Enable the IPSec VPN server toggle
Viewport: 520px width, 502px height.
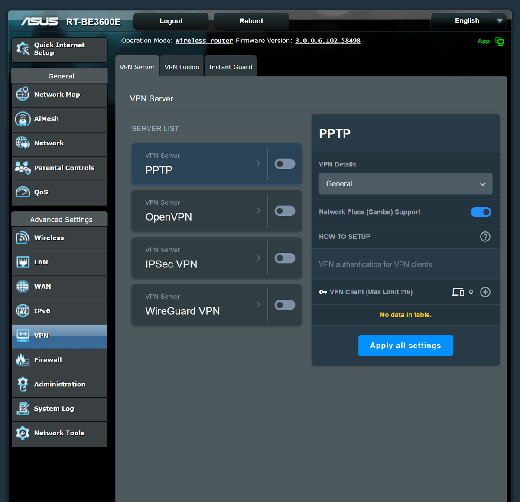[285, 258]
